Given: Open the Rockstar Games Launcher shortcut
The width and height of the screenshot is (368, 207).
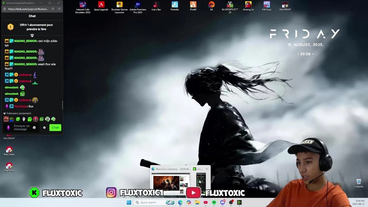Looking at the screenshot, I should (x=119, y=7).
